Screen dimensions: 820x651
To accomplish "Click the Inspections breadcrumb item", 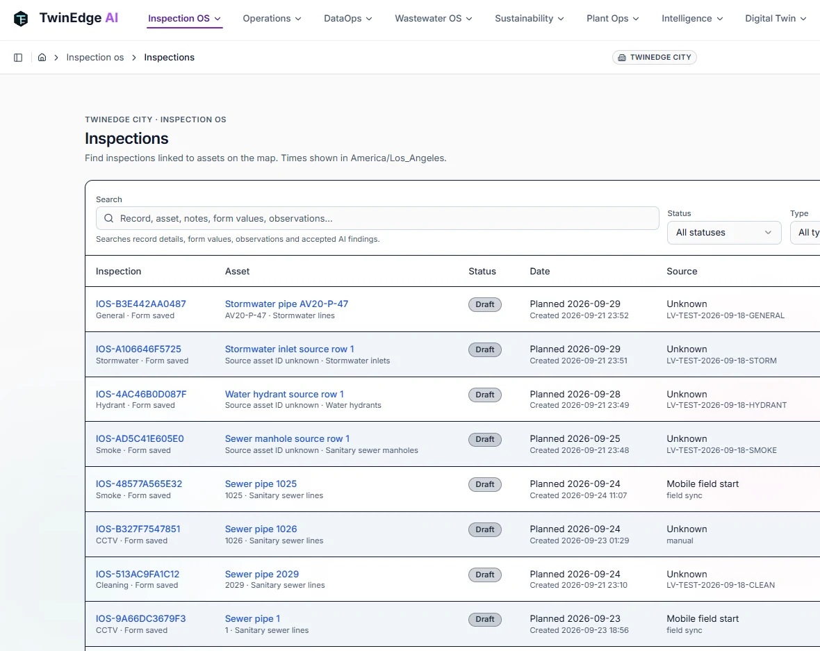I will tap(169, 58).
